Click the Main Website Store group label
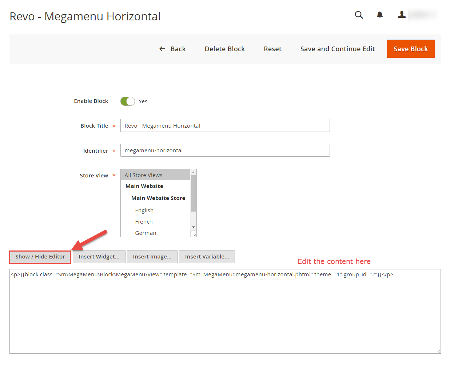This screenshot has height=377, width=450. tap(158, 198)
